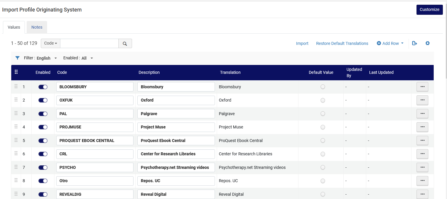The height and width of the screenshot is (199, 447).
Task: Set Bloomsbury as default value radio
Action: click(323, 87)
